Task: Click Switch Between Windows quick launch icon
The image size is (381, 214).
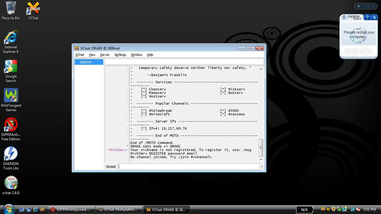Action: [29, 210]
